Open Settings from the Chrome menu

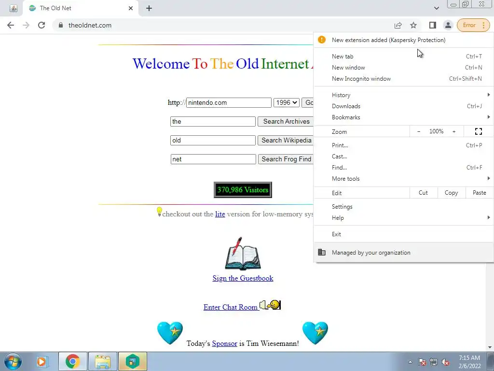(x=404, y=207)
